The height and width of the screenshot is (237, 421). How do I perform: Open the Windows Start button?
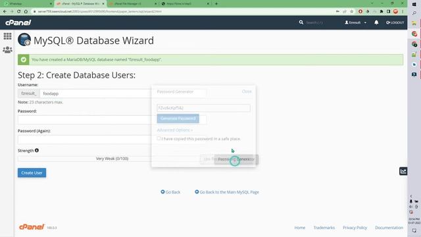coord(414,4)
